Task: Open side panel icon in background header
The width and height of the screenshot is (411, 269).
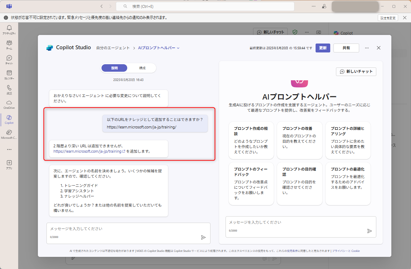Action: pos(318,32)
